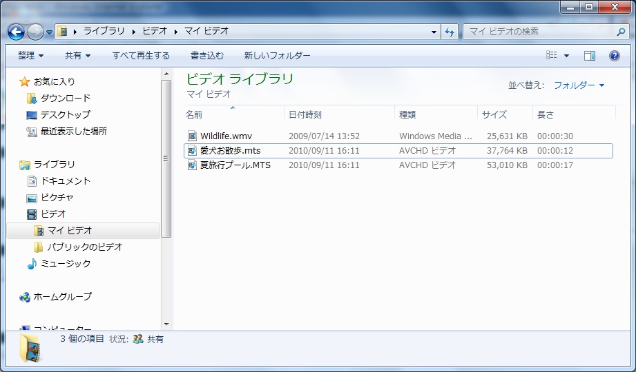Click the navigation pane scrollbar thumb
636x372 pixels.
pos(166,158)
